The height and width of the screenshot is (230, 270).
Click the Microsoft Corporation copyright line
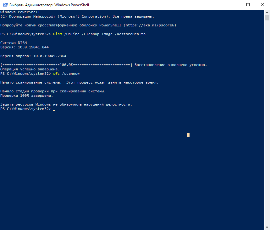point(77,16)
